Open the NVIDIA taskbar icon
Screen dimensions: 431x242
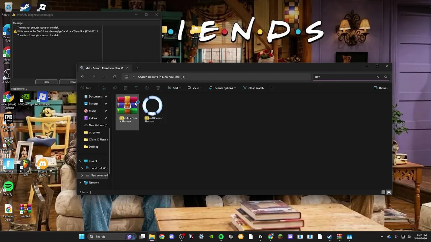(211, 237)
